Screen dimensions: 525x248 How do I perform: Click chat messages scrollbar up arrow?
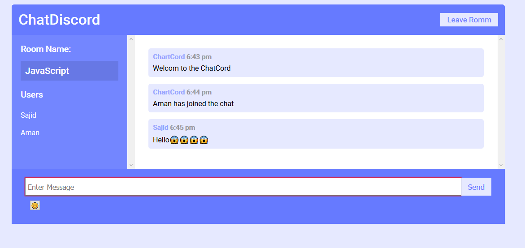501,39
